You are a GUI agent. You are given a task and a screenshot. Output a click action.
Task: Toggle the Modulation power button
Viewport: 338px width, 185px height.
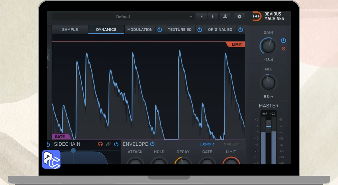coord(160,30)
